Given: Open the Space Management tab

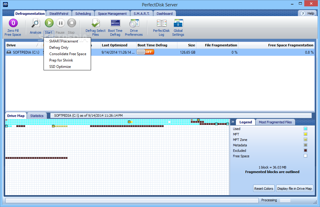Looking at the screenshot, I should click(x=112, y=14).
